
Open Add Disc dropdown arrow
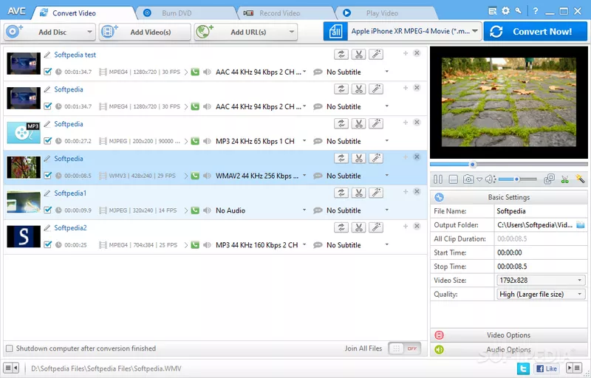tap(89, 32)
